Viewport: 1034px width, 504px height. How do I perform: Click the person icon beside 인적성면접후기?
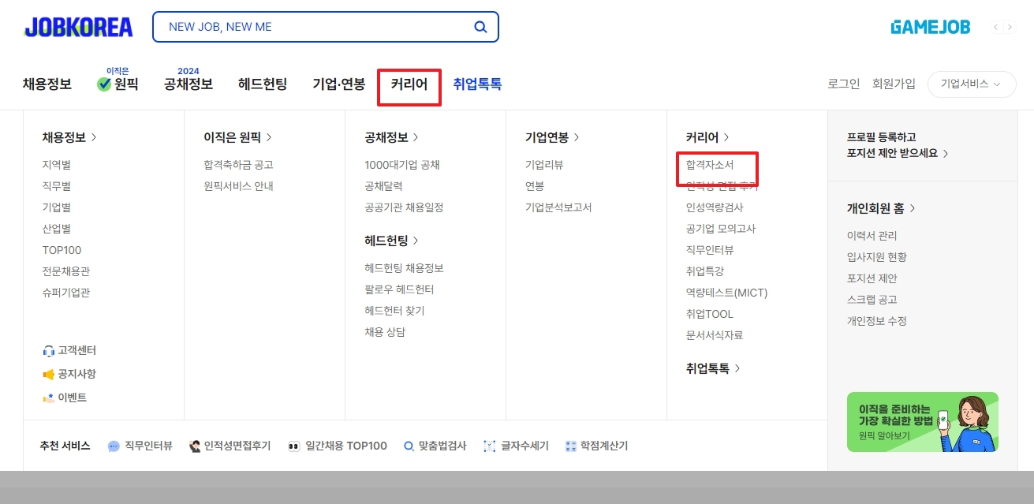[193, 446]
